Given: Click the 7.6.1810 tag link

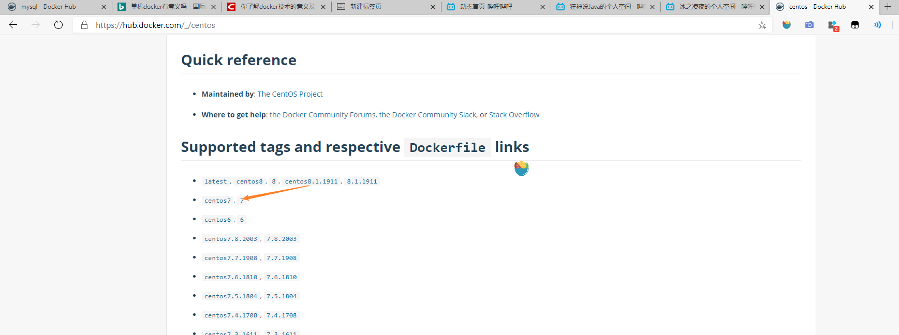Looking at the screenshot, I should 282,277.
